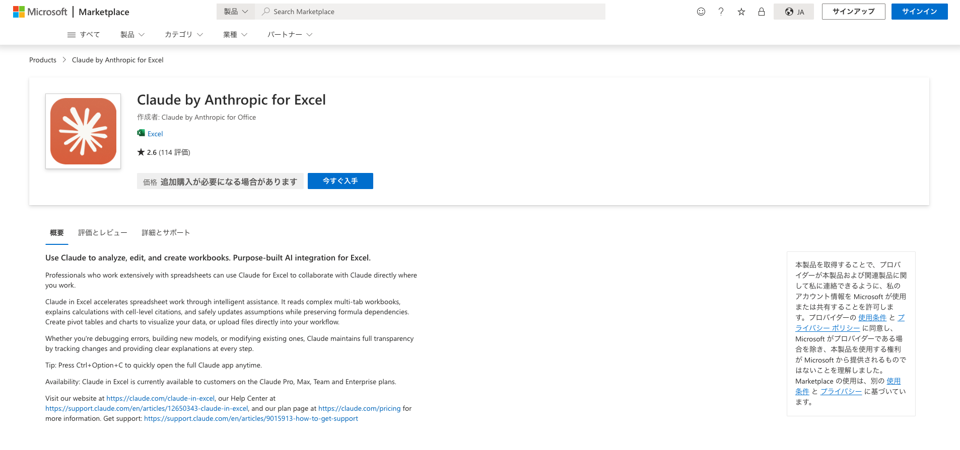This screenshot has height=450, width=960.
Task: Click the Claude app logo thumbnail
Action: tap(83, 131)
